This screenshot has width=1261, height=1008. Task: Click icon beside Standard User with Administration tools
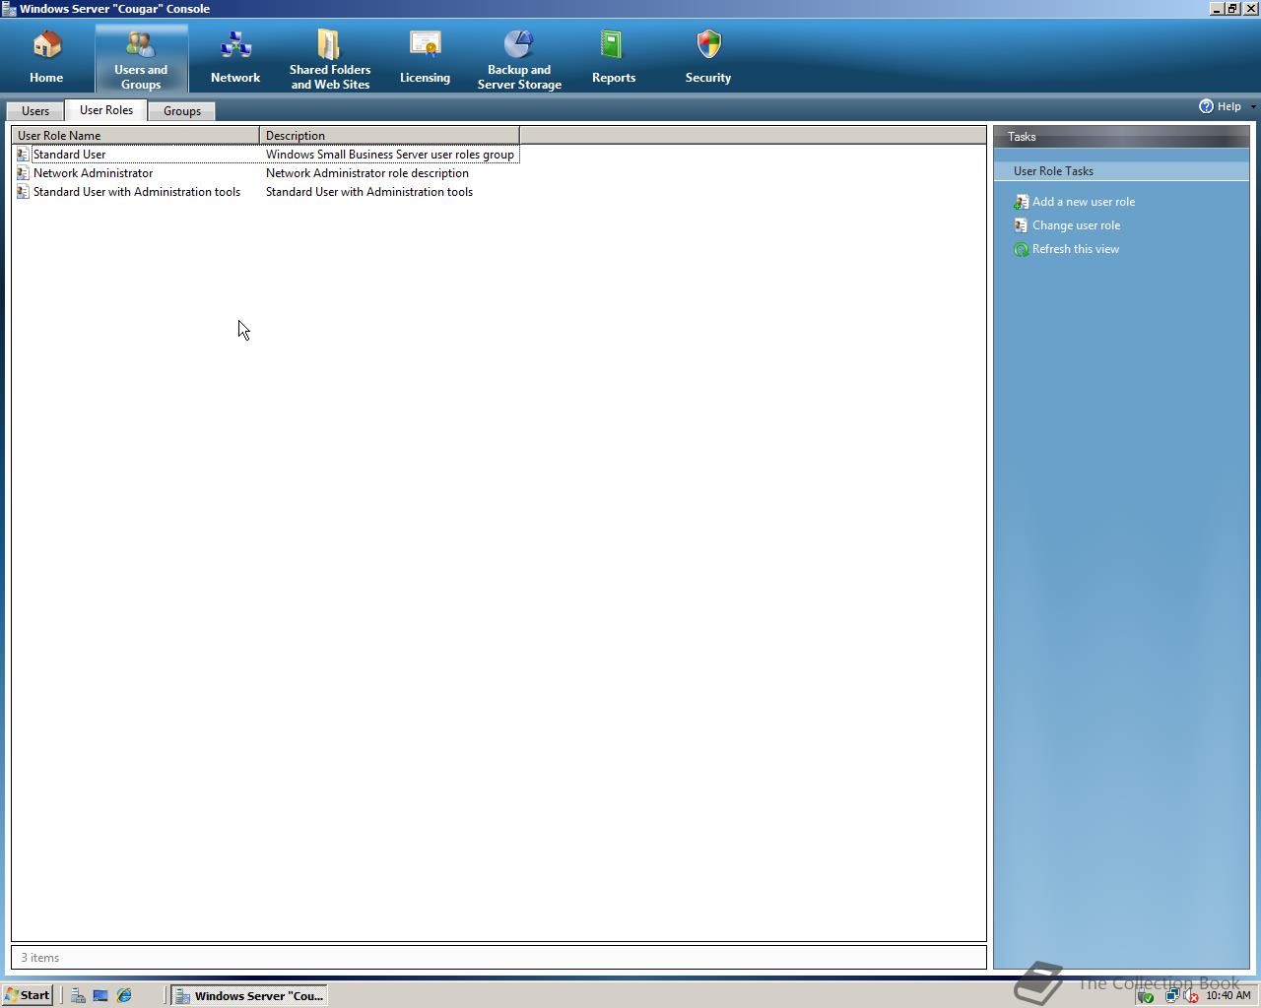(23, 192)
